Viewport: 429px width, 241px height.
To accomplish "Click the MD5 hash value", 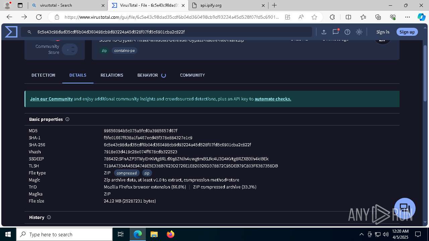I will coord(140,131).
